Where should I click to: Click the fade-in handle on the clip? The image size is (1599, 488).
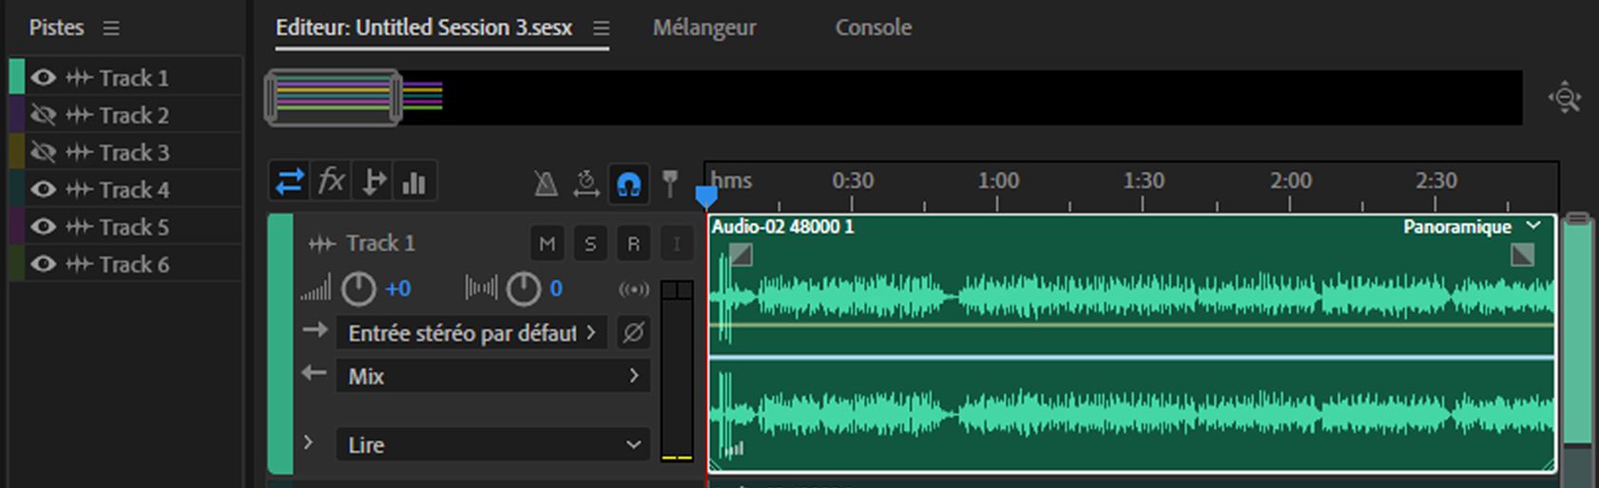741,254
